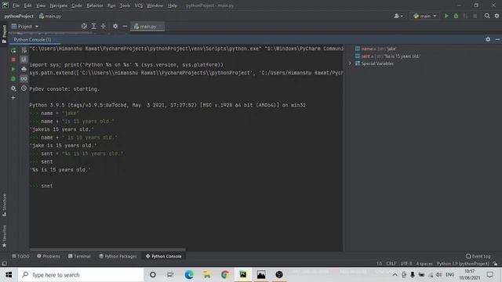Select the Python Console (1) tab
This screenshot has height=282, width=502.
32,40
